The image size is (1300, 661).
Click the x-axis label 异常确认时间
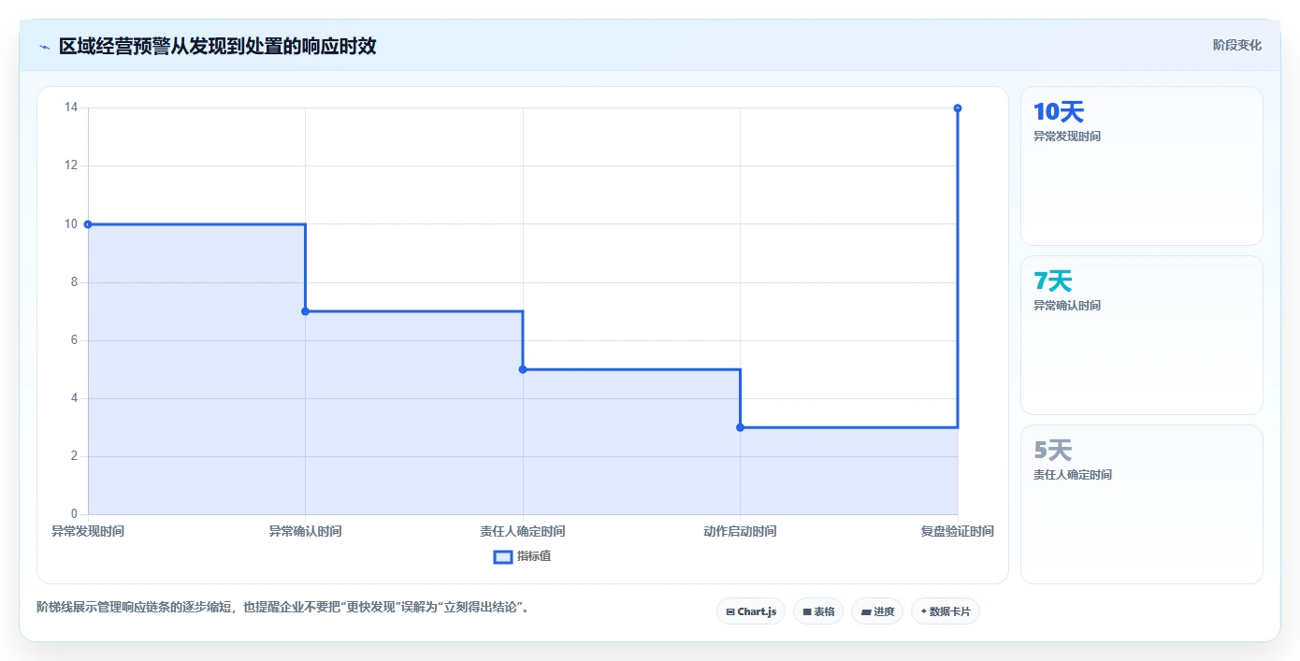pos(306,531)
